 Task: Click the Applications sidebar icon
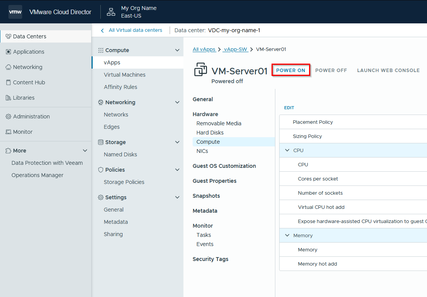tap(8, 52)
